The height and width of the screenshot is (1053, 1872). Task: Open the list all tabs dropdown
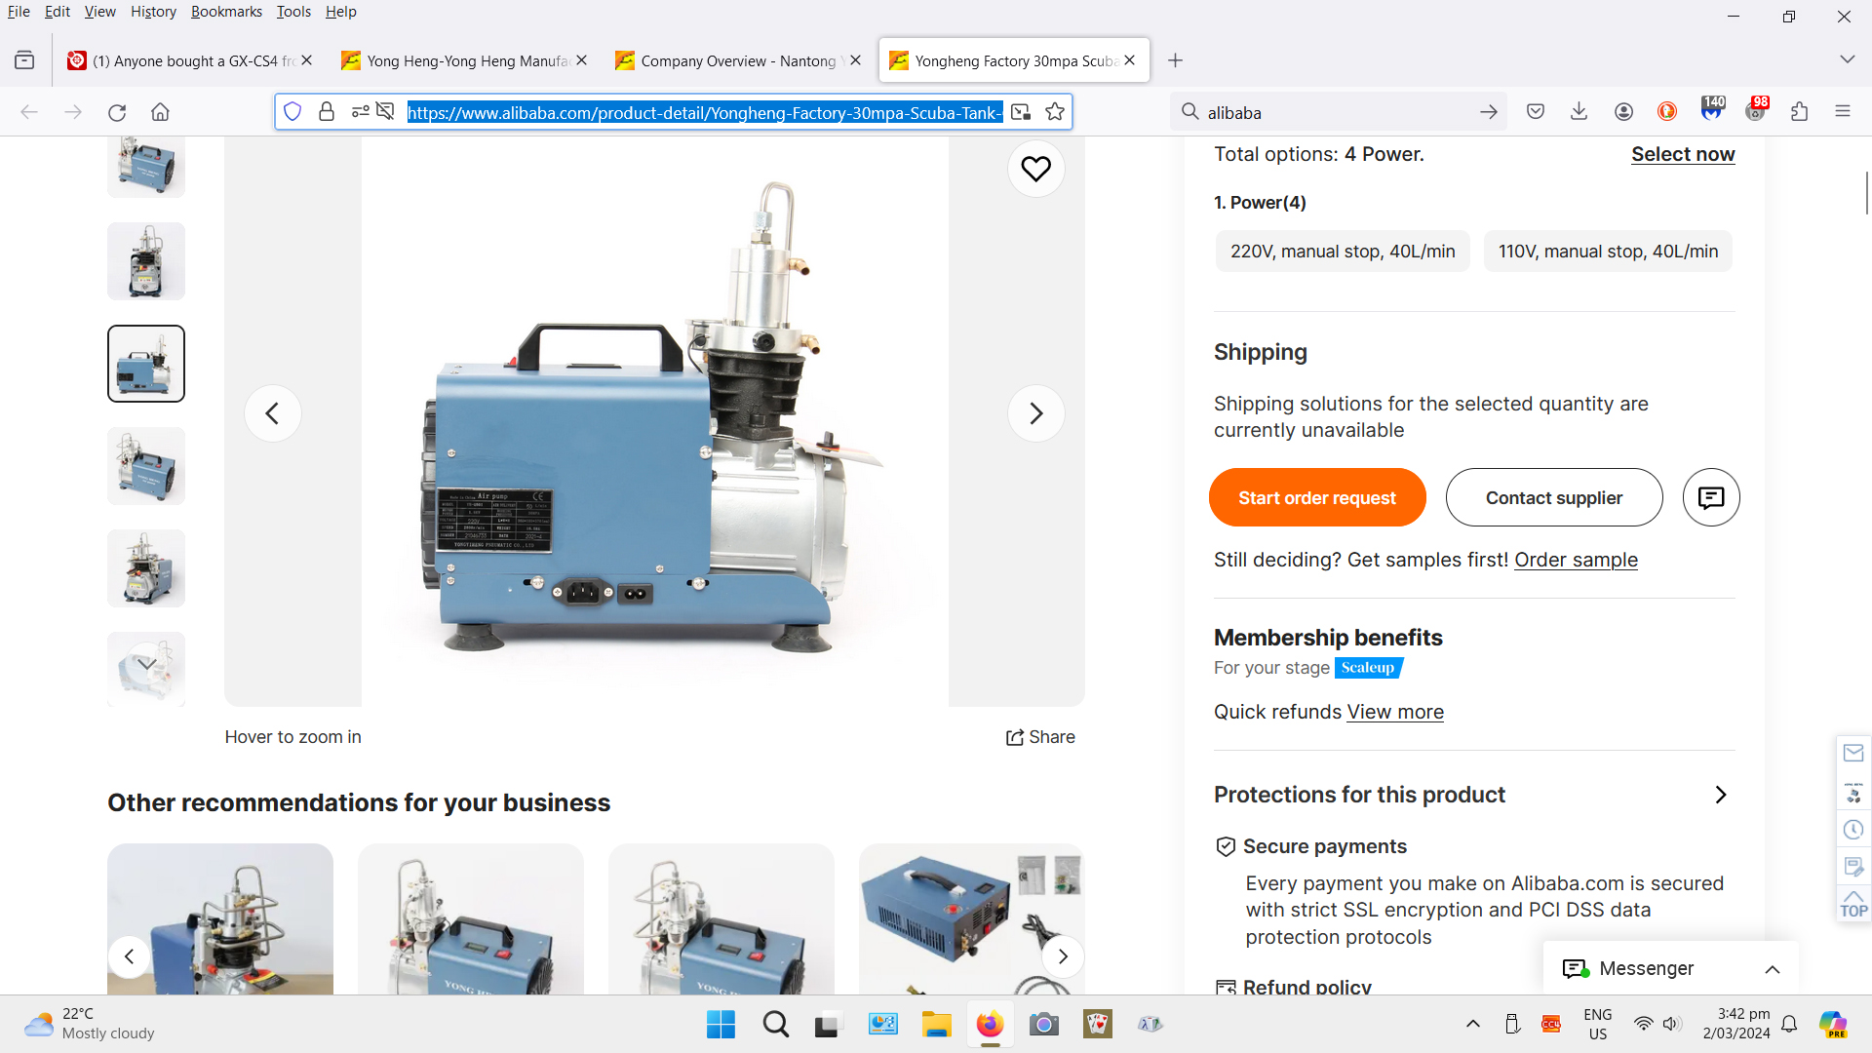pyautogui.click(x=1847, y=60)
